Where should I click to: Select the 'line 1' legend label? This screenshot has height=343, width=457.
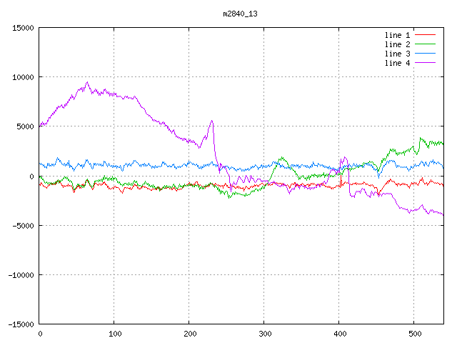(397, 35)
